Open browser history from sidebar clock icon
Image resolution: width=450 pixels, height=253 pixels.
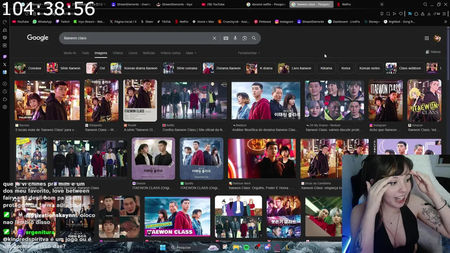pyautogui.click(x=5, y=91)
